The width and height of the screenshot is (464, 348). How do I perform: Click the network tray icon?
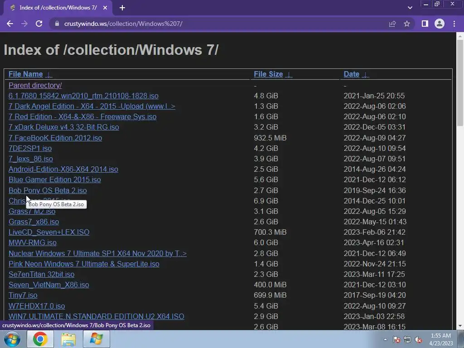click(x=407, y=339)
